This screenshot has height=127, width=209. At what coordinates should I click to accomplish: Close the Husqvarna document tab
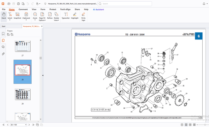coord(42,26)
